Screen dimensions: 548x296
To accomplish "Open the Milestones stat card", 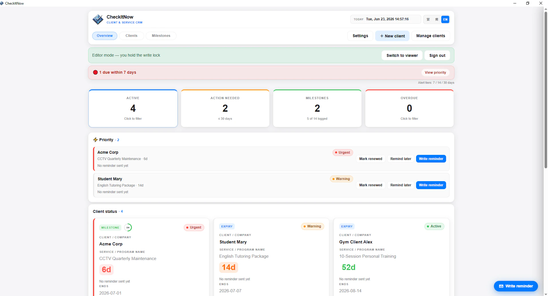I will (317, 109).
